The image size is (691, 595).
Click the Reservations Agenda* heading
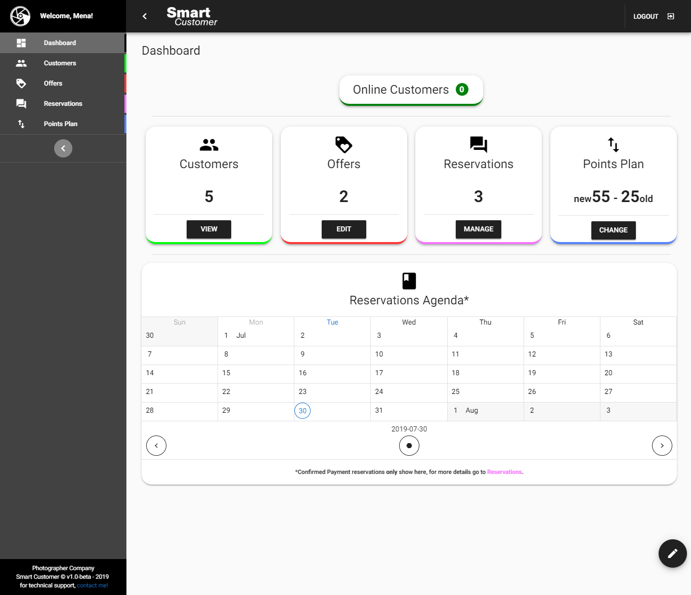(409, 301)
